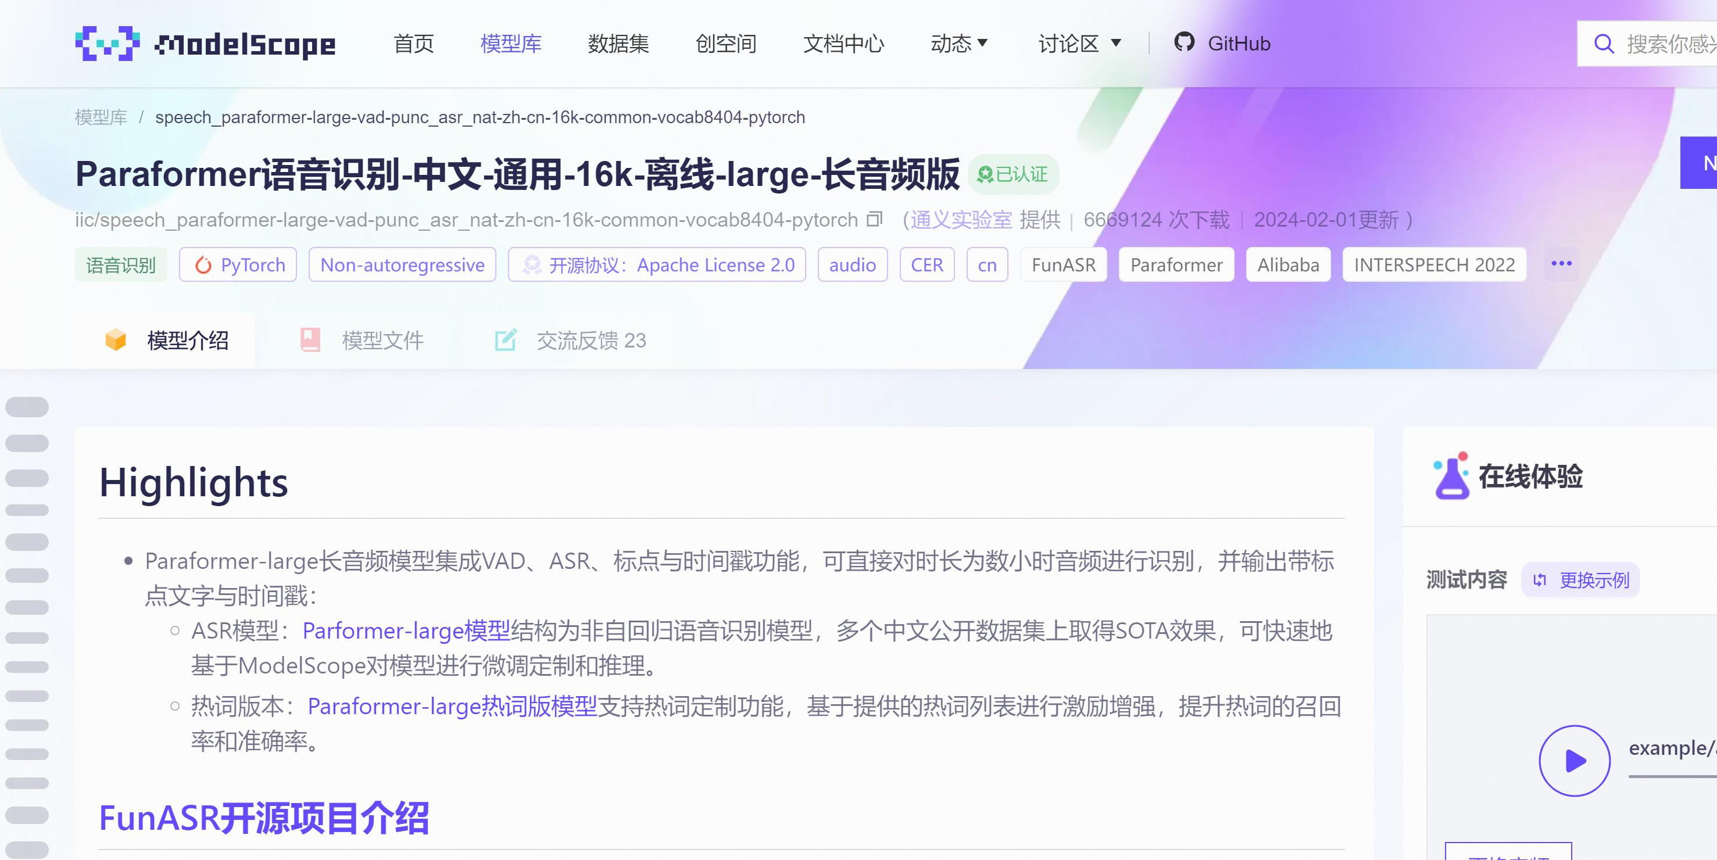Open the Parformer-large模型 link
1717x860 pixels.
(407, 630)
